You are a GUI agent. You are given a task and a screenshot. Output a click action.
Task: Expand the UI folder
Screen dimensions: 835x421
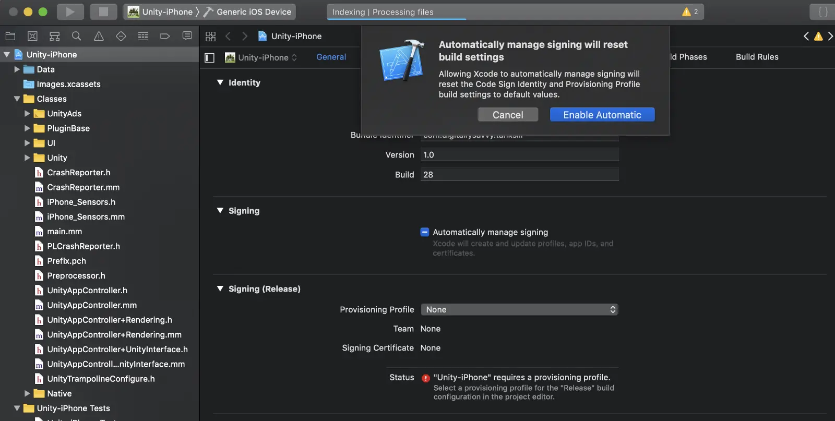point(28,142)
